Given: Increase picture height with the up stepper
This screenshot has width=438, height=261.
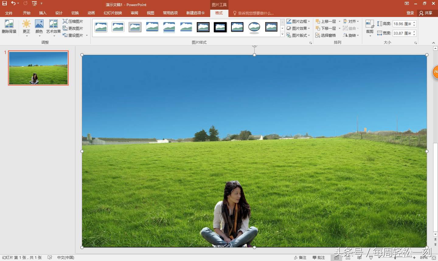Looking at the screenshot, I should click(414, 22).
